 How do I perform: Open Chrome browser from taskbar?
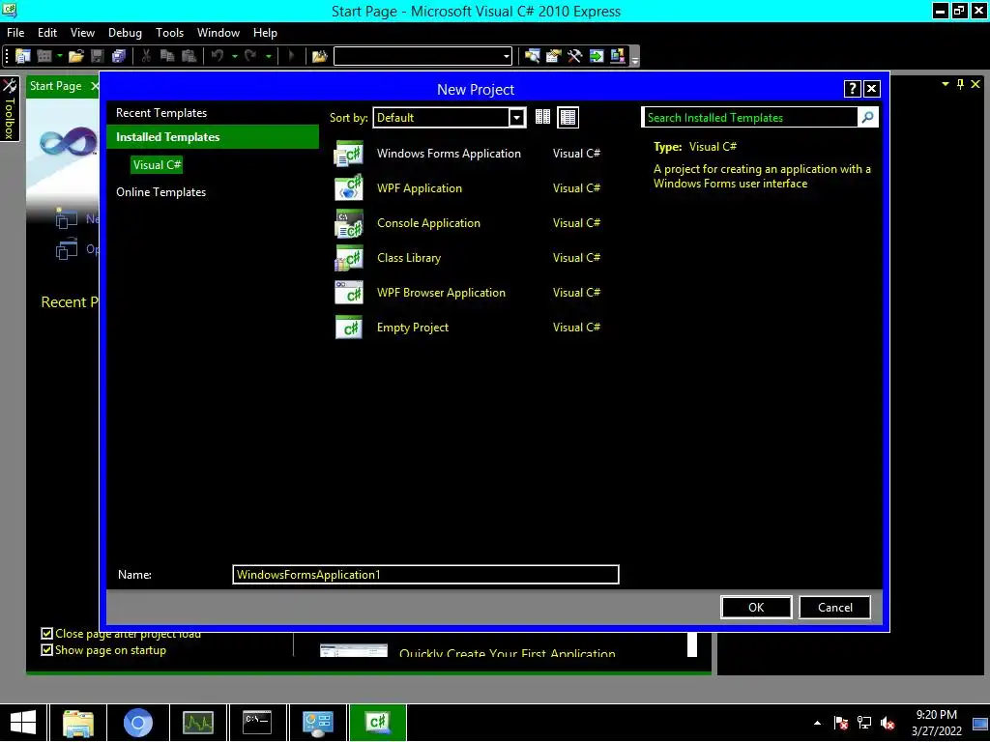[x=137, y=723]
